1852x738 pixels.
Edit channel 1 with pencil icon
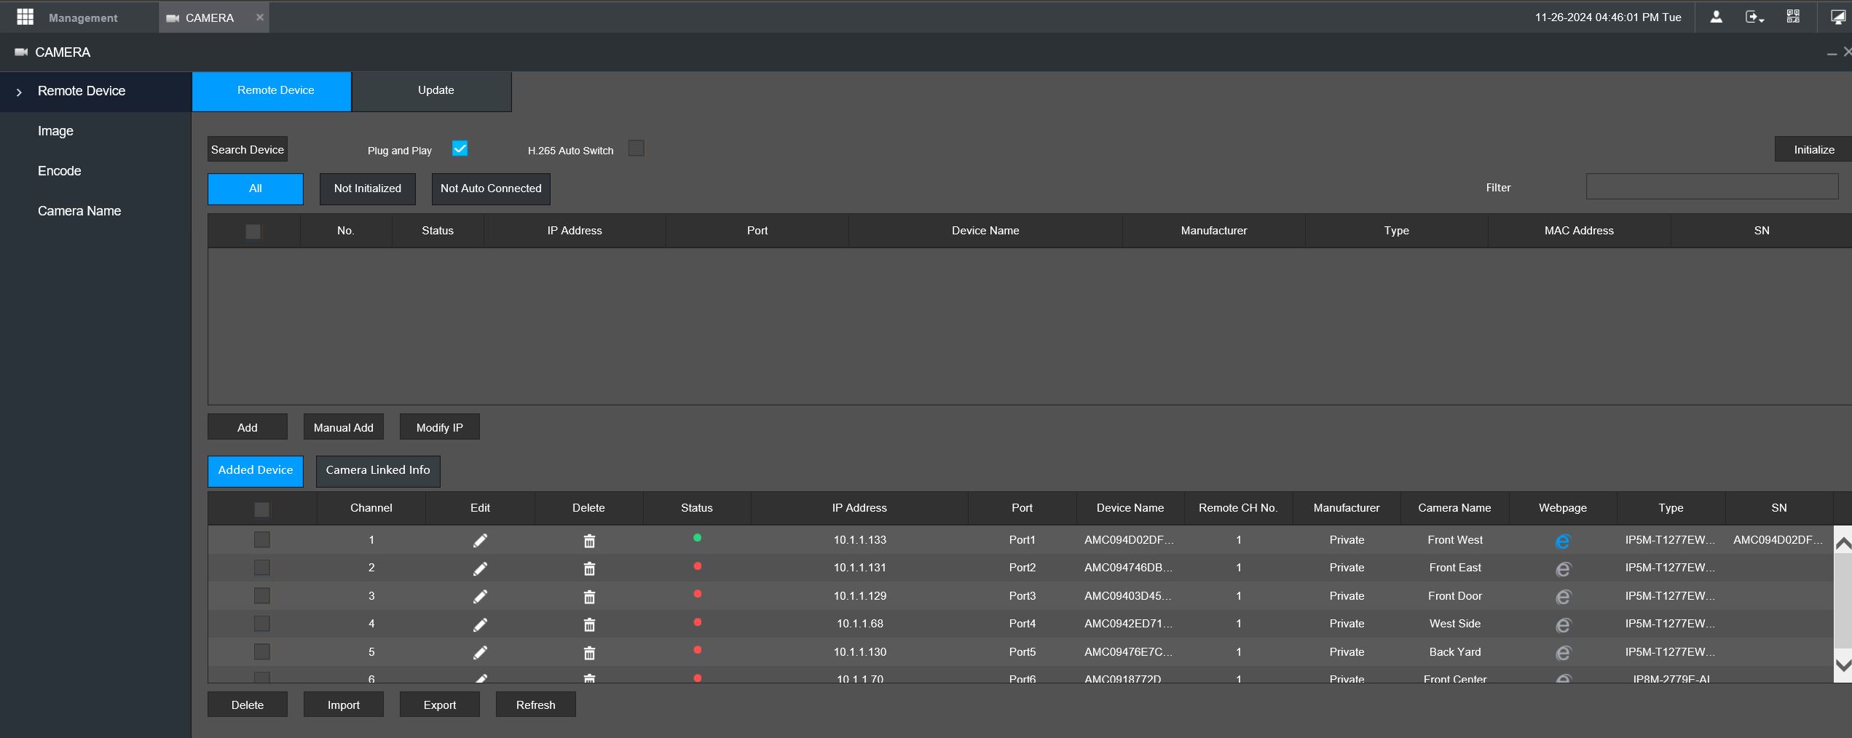pos(480,540)
